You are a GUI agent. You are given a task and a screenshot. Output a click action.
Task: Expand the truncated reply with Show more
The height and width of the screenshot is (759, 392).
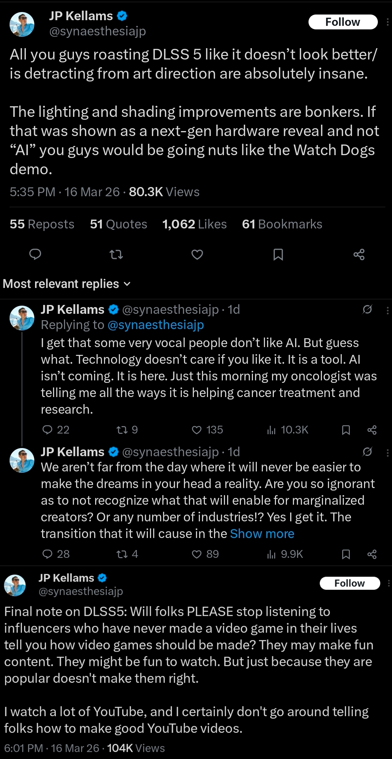(x=262, y=534)
